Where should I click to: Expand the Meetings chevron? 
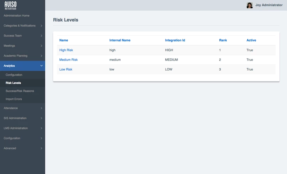[x=41, y=46]
